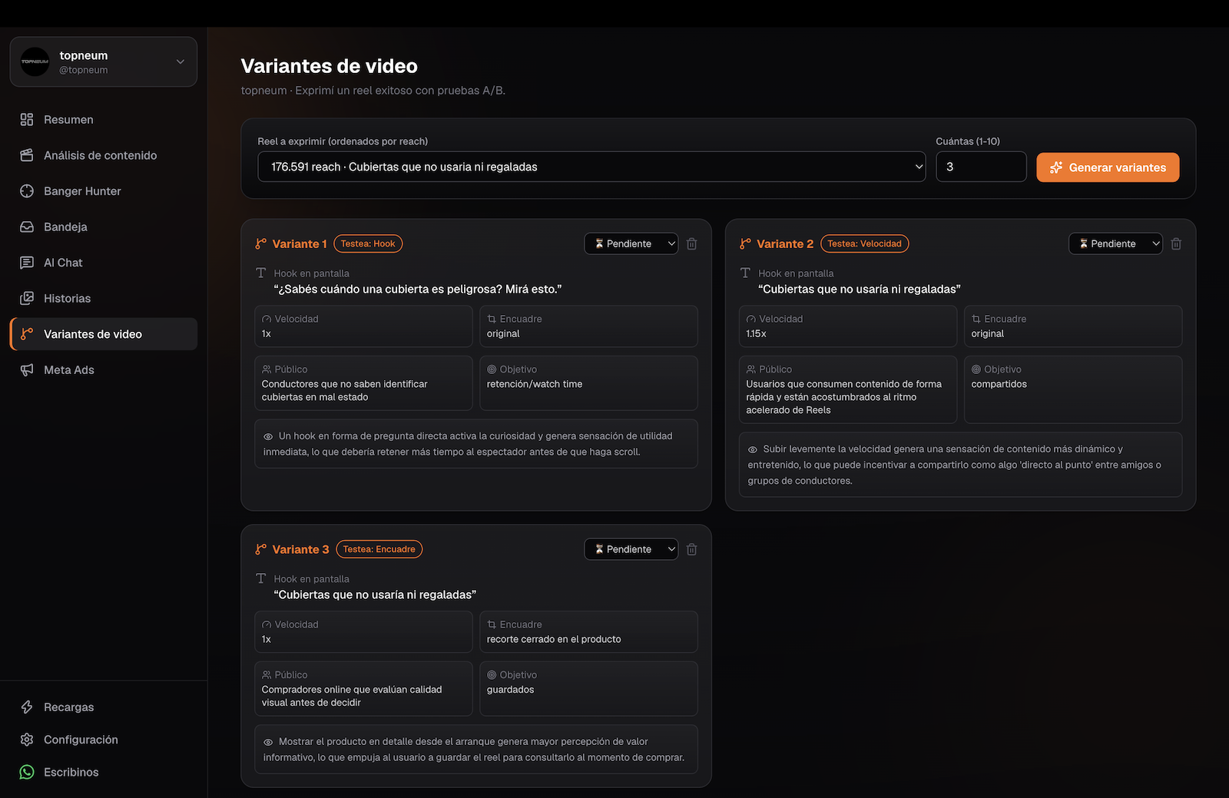
Task: Delete Variante 3 with trash icon
Action: point(692,549)
